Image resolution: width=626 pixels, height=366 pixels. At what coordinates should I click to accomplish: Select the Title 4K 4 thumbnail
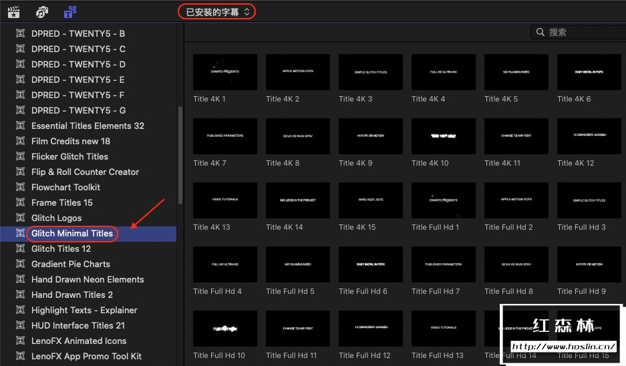click(444, 72)
